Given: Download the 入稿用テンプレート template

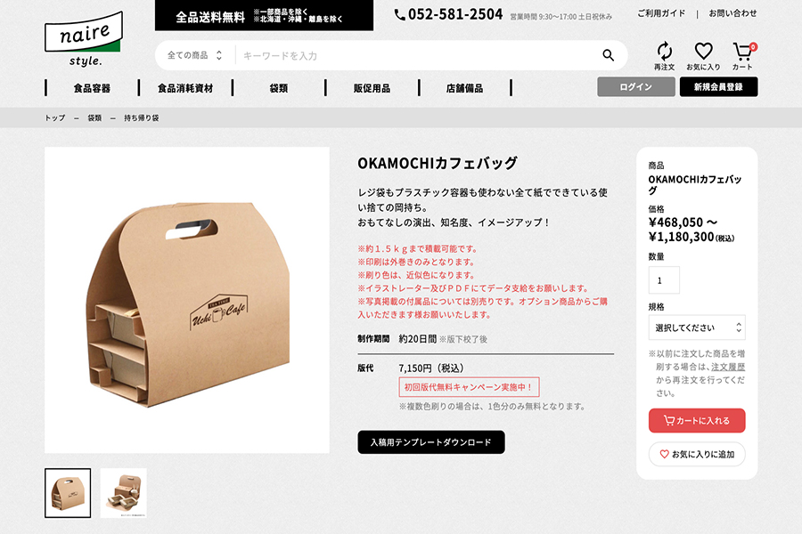Looking at the screenshot, I should (x=431, y=442).
